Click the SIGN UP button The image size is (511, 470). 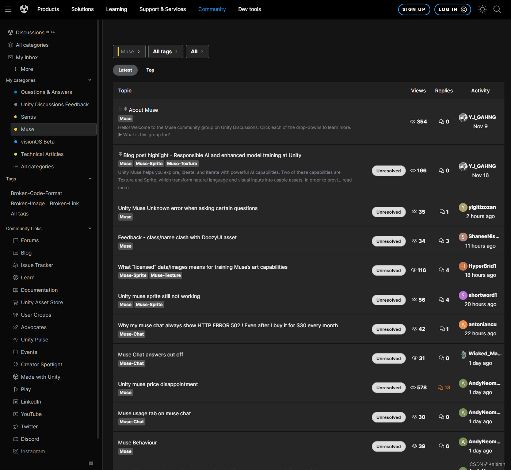tap(414, 9)
